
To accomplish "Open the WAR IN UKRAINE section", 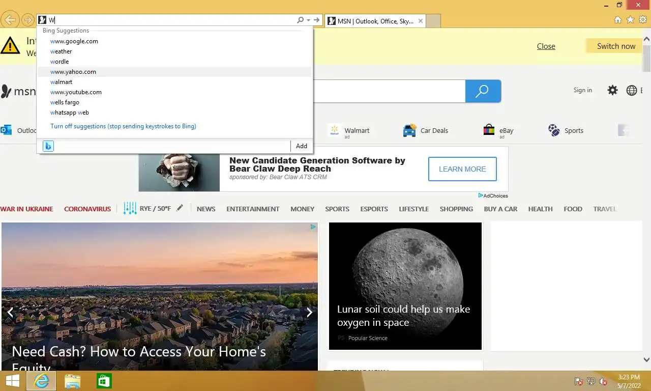I will 26,209.
